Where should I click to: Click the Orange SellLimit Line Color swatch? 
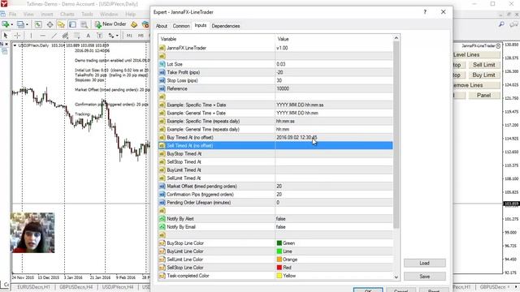pyautogui.click(x=279, y=260)
